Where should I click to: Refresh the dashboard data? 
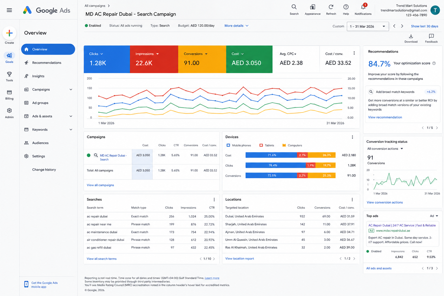click(331, 9)
